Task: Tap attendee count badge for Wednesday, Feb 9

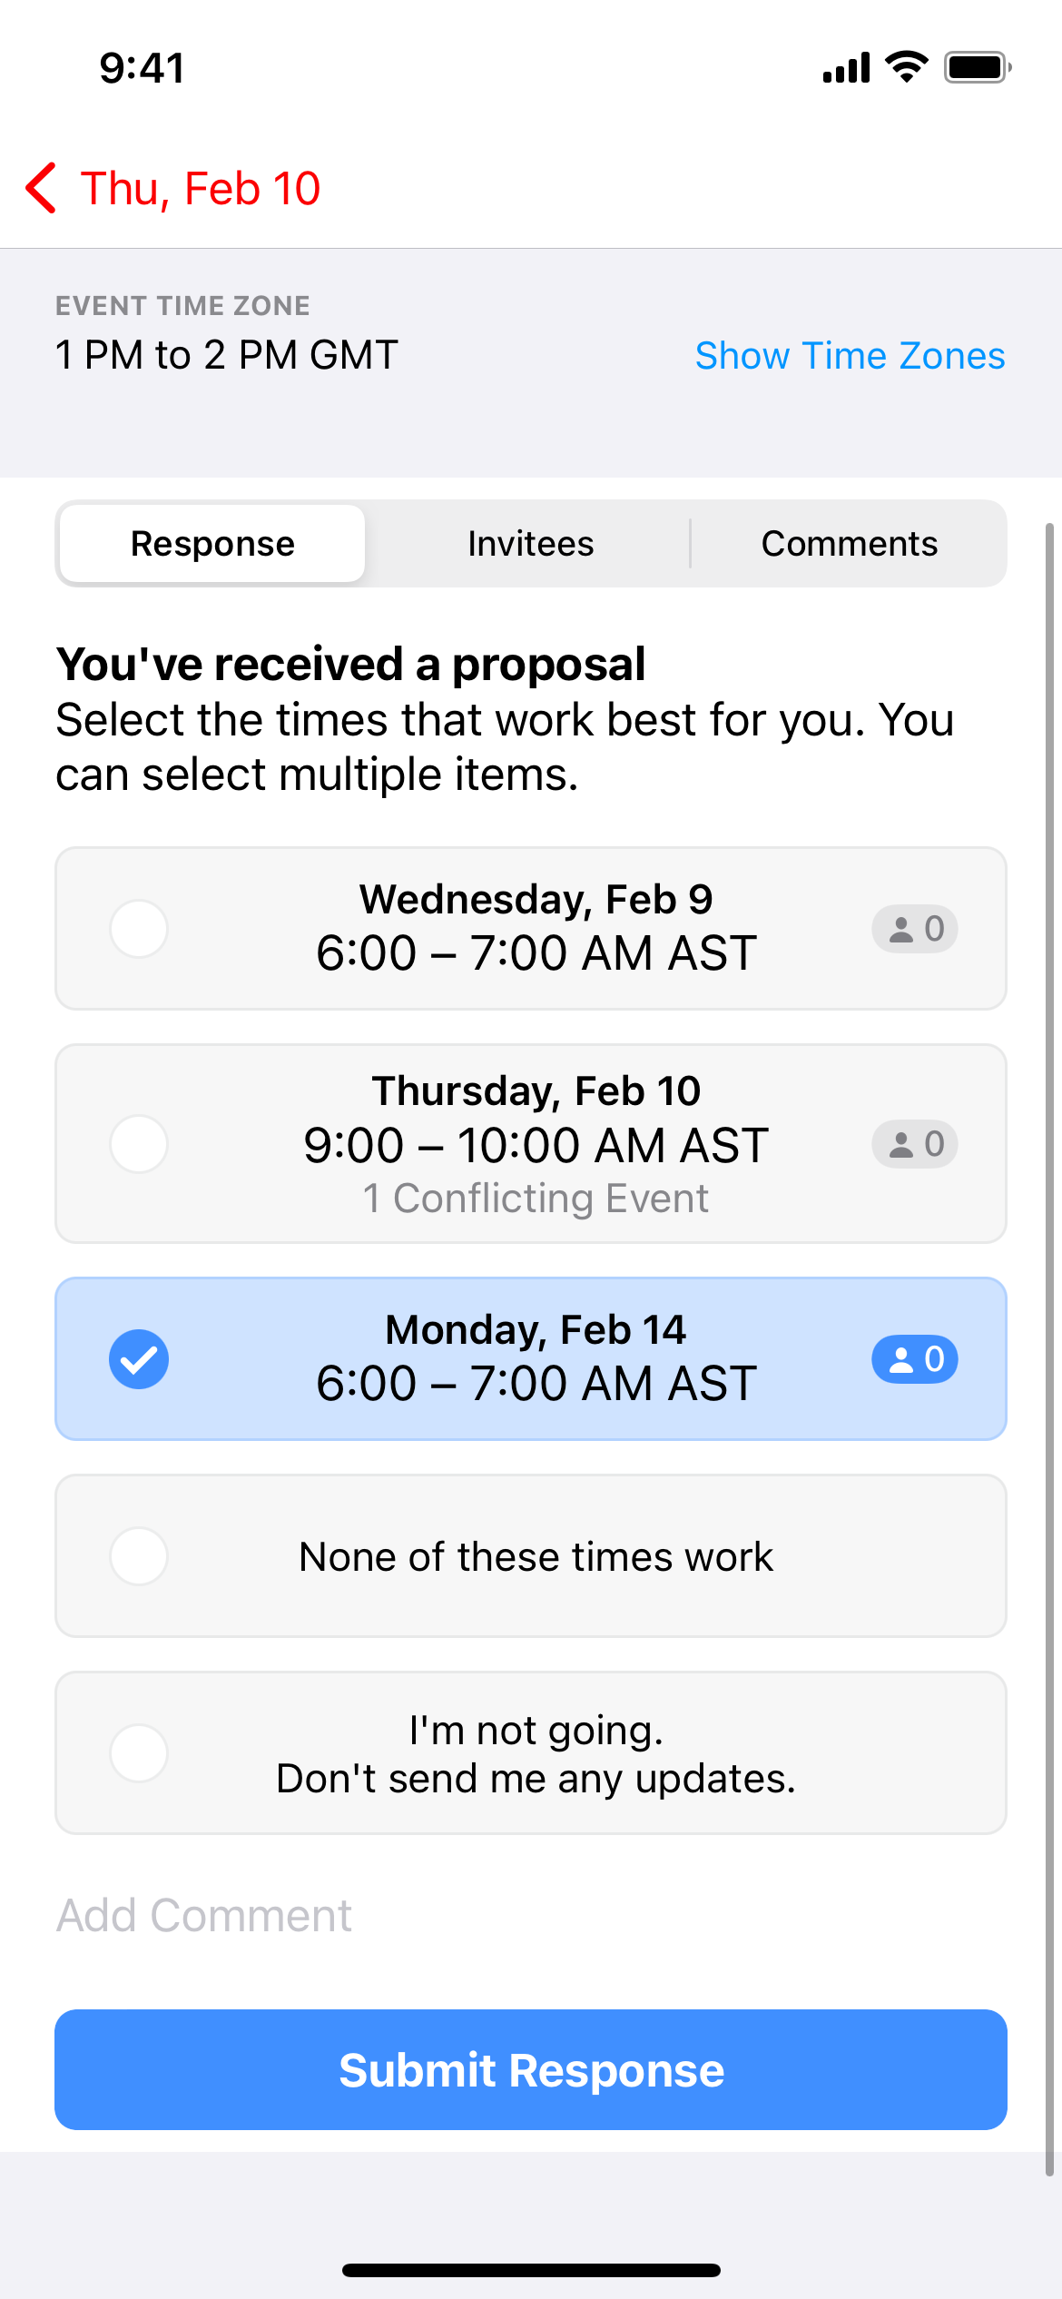Action: point(914,929)
